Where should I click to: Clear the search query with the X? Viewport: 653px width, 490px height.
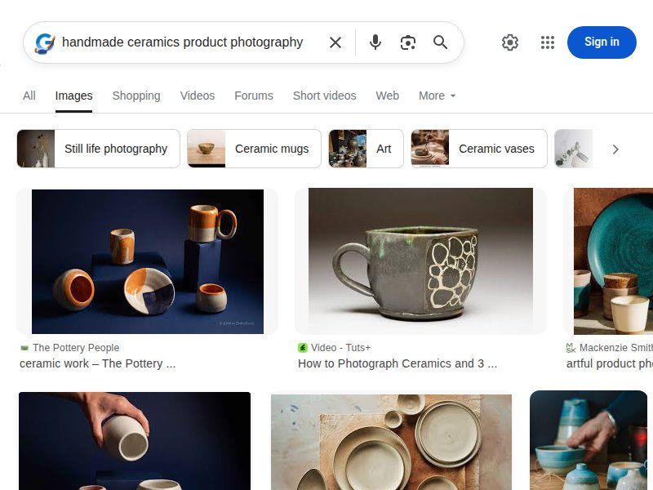click(x=335, y=42)
